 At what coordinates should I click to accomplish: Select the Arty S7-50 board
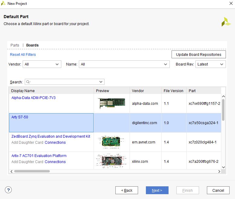click(x=20, y=117)
